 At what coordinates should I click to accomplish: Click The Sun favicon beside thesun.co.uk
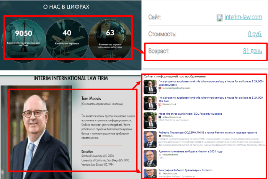pos(160,104)
